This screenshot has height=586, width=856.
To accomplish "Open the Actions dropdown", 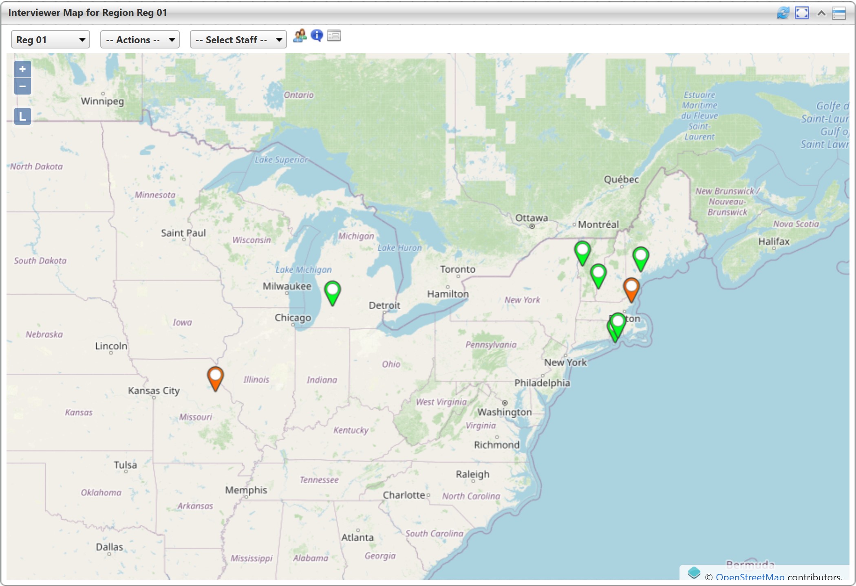I will click(140, 40).
